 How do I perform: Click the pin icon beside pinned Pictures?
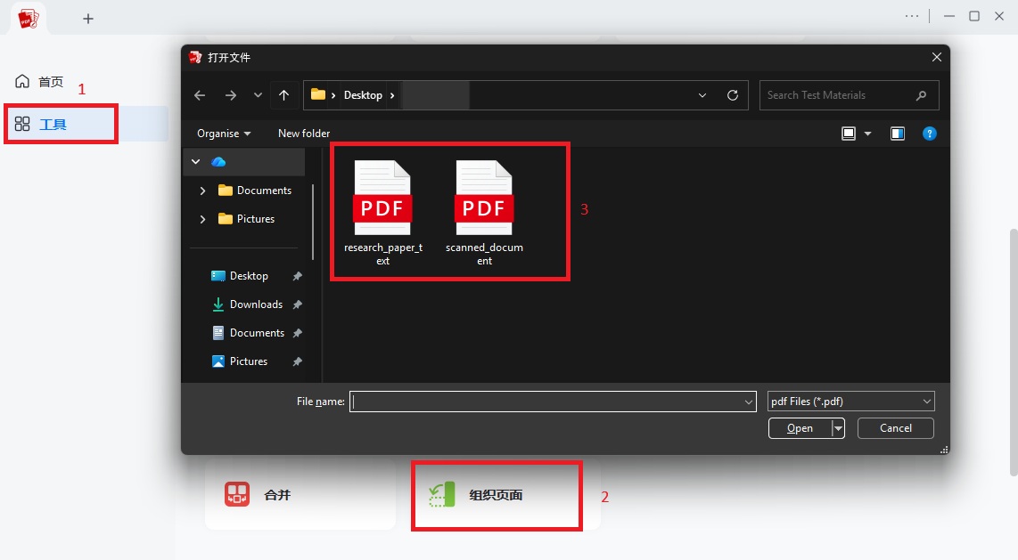coord(298,361)
